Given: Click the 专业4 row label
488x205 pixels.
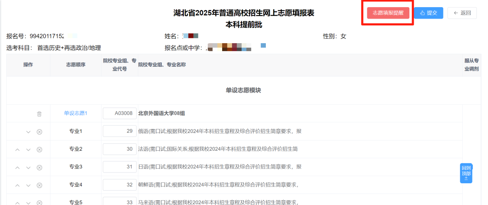Looking at the screenshot, I should [76, 184].
